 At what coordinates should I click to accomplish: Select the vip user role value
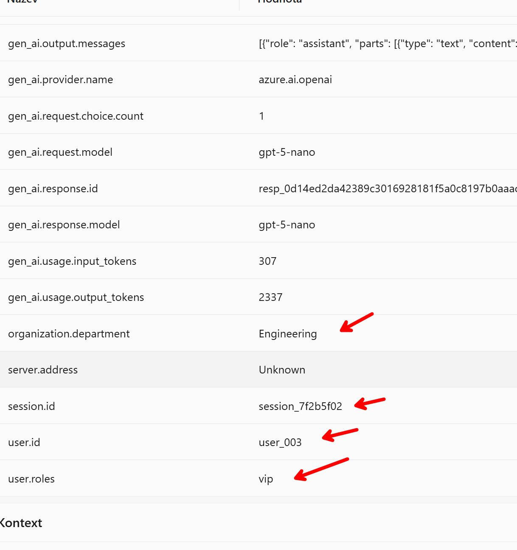(x=266, y=479)
